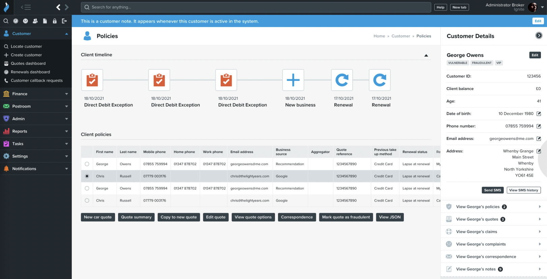547x279 pixels.
Task: Click the first Renewal timeline icon
Action: [x=342, y=80]
